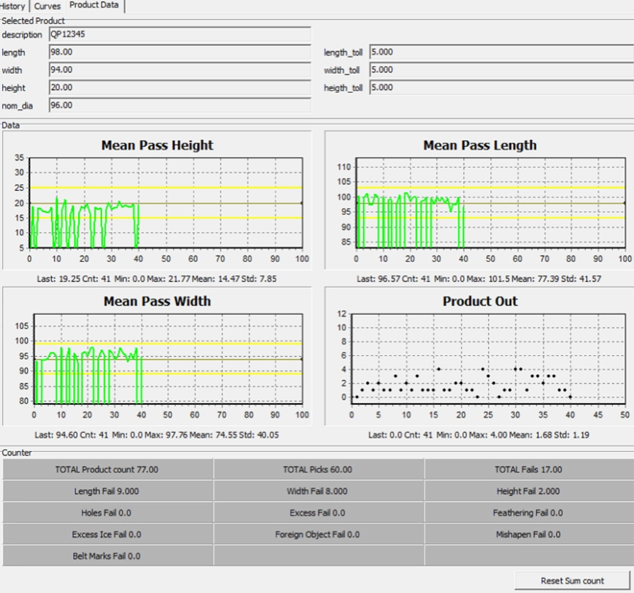Click the Foreign Object Fail counter
Image resolution: width=634 pixels, height=593 pixels.
pos(318,535)
